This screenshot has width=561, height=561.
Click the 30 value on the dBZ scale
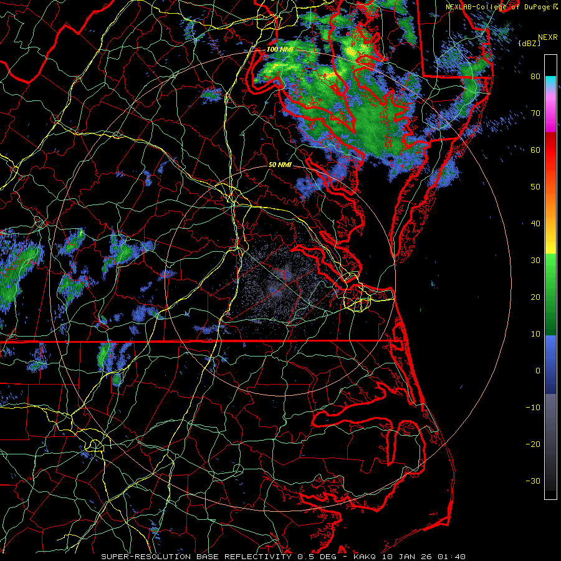click(535, 261)
